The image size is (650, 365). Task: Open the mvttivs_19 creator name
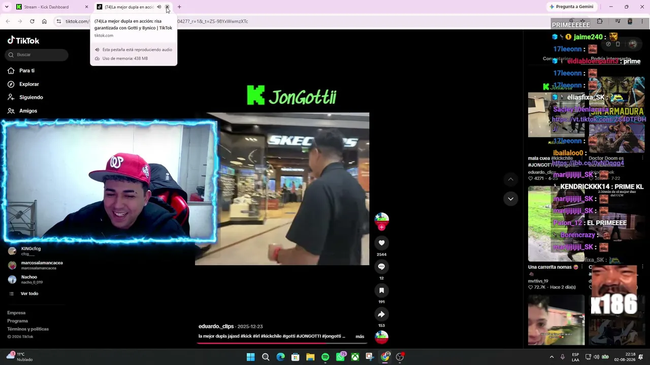pyautogui.click(x=538, y=281)
